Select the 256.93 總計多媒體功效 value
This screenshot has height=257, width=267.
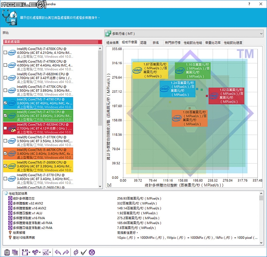tap(139, 198)
